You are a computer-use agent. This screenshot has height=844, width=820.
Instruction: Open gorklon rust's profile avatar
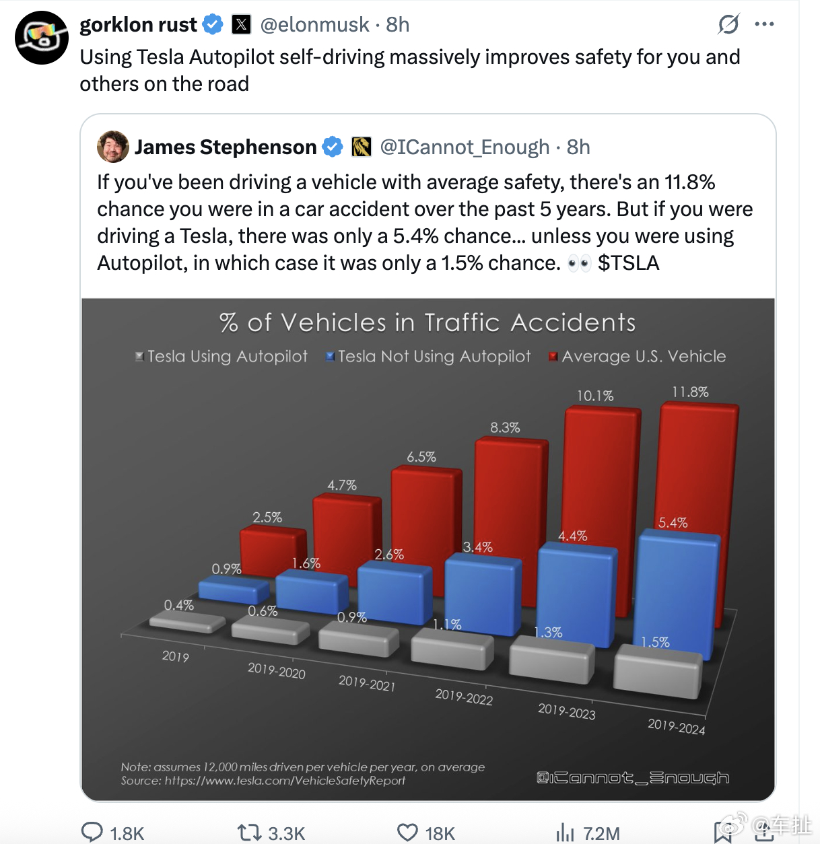coord(42,38)
